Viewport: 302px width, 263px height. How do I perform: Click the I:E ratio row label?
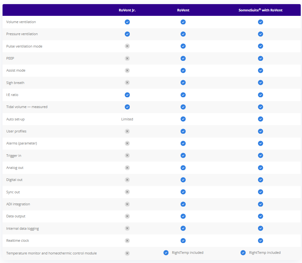(x=12, y=95)
